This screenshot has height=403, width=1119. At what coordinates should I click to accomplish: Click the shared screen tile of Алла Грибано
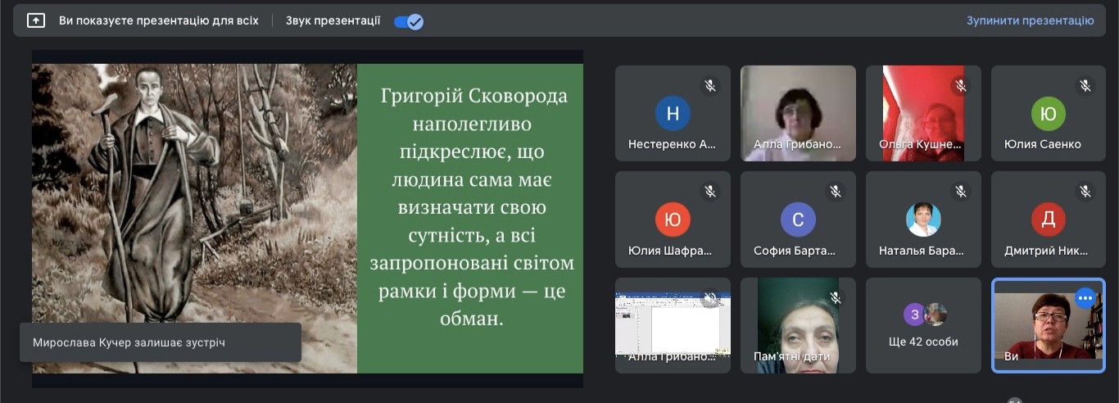tap(673, 324)
